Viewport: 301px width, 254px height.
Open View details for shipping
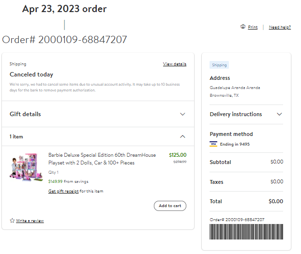point(175,64)
